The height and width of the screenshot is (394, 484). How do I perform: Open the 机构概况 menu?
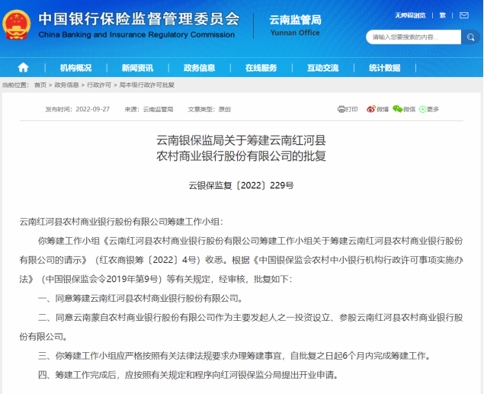(x=75, y=68)
